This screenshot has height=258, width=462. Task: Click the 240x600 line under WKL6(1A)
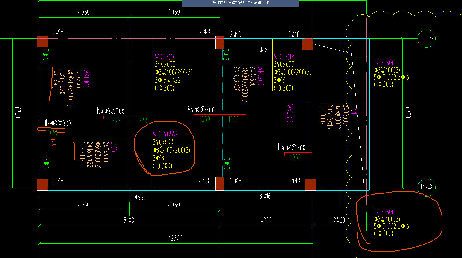click(x=284, y=64)
